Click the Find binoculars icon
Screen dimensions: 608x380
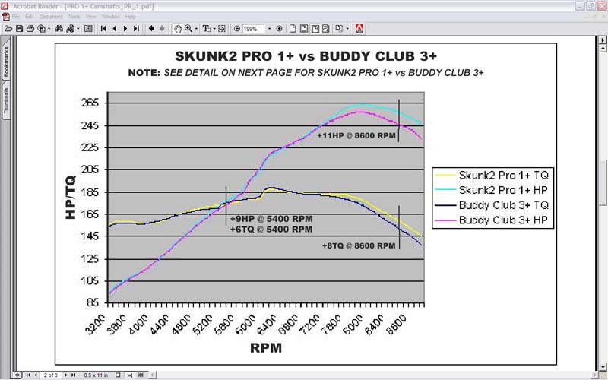[59, 29]
